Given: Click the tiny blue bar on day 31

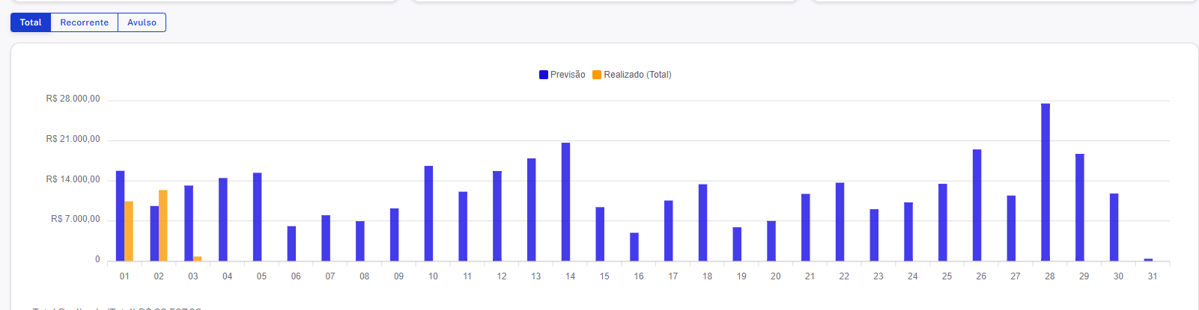Looking at the screenshot, I should click(x=1148, y=259).
